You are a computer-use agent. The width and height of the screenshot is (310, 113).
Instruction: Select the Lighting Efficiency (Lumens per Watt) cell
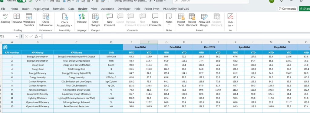[x=76, y=98]
